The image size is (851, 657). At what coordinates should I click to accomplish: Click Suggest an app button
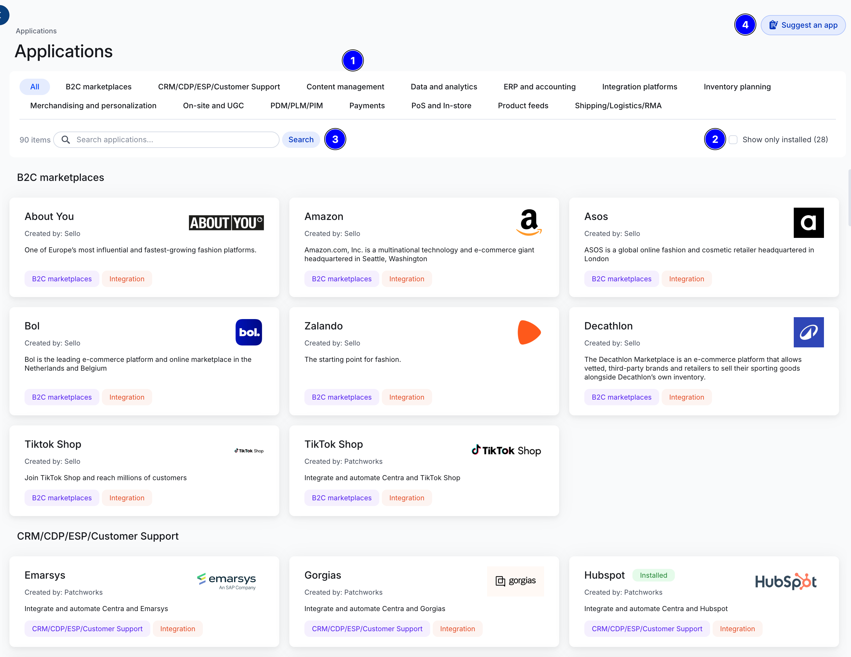803,25
